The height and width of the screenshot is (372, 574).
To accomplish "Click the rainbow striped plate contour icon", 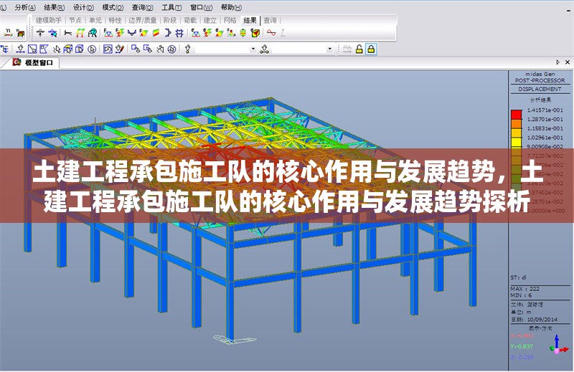I will 156,33.
